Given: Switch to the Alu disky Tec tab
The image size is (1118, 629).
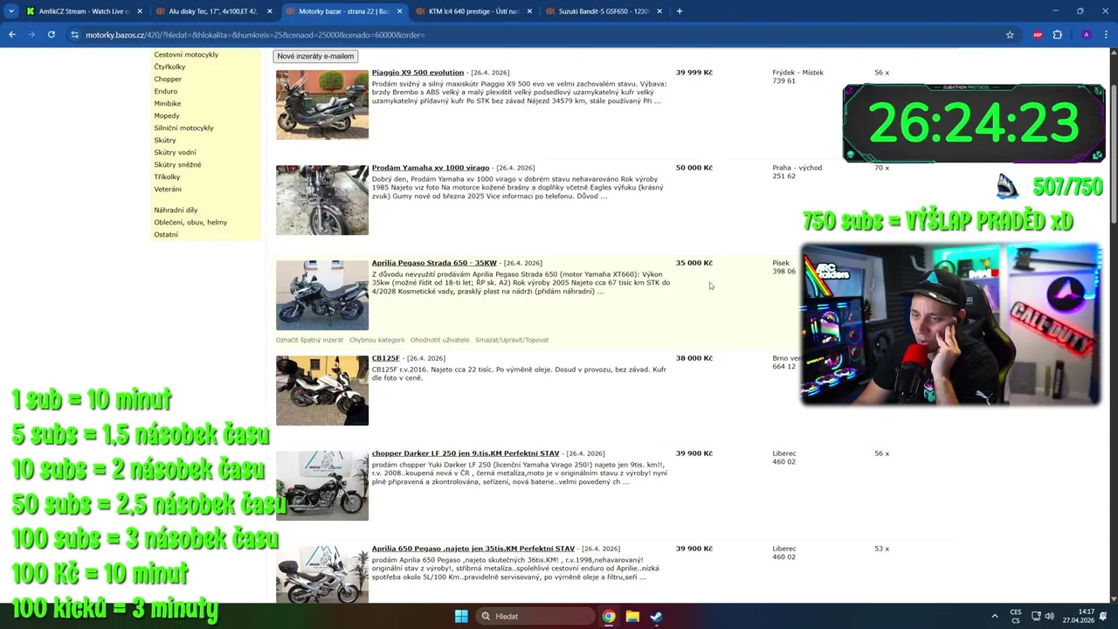Looking at the screenshot, I should click(x=207, y=11).
